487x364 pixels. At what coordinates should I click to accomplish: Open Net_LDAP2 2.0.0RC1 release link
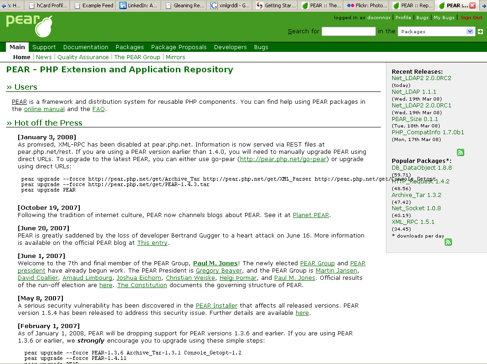(x=421, y=106)
